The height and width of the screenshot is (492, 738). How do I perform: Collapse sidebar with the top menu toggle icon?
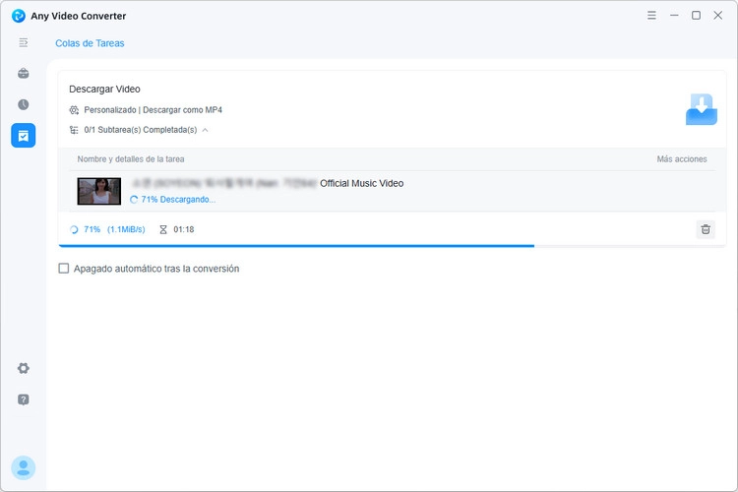click(x=23, y=43)
